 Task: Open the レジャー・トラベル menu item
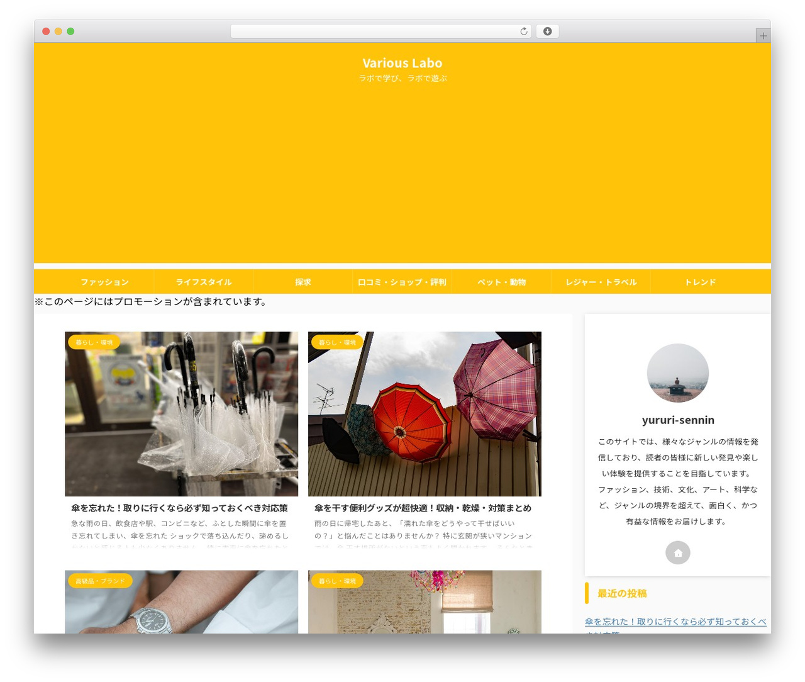click(601, 282)
